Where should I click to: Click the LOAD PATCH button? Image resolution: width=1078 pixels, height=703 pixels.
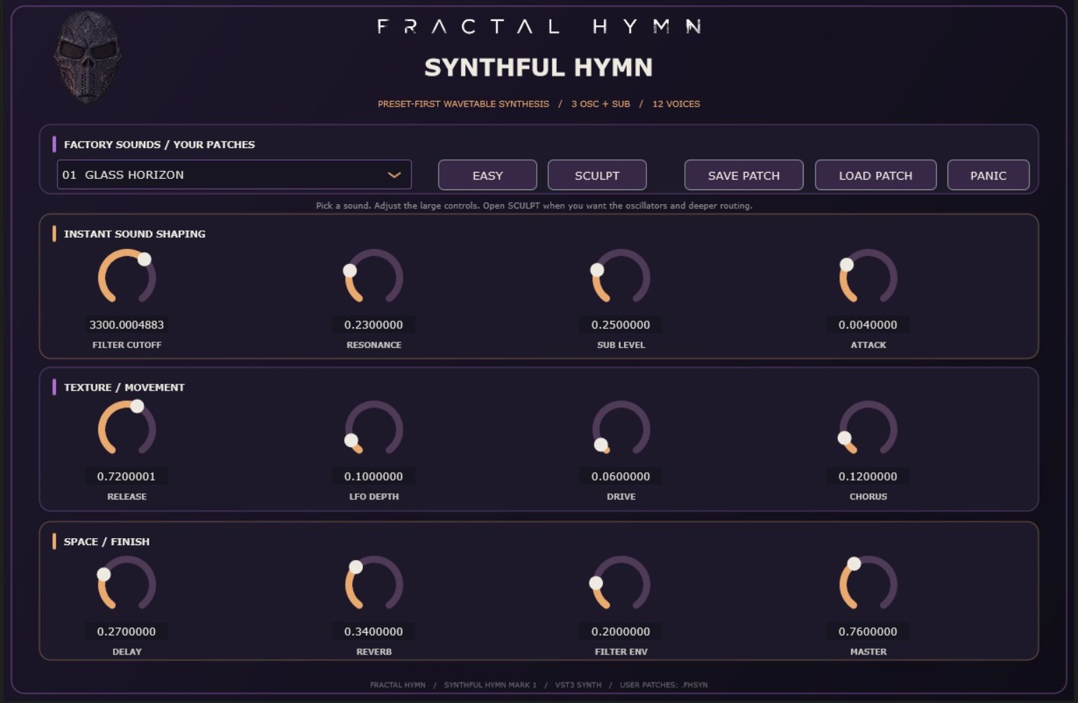point(876,175)
